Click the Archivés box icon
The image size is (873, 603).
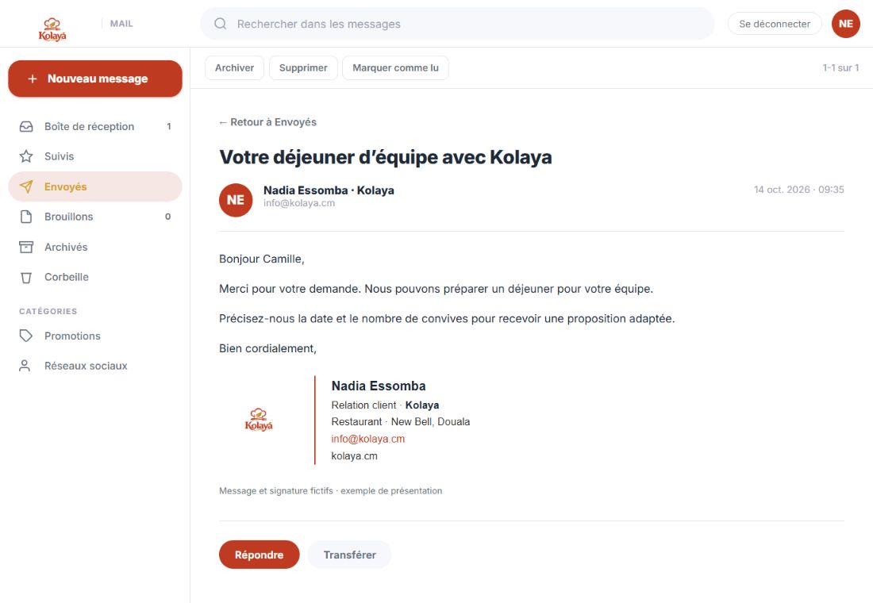click(x=26, y=247)
